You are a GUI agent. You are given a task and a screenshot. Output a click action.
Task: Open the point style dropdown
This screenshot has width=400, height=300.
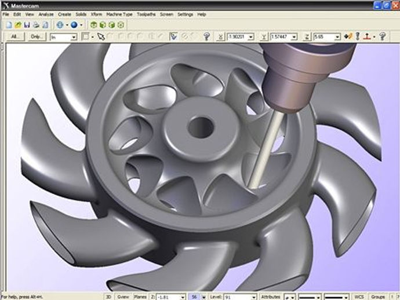(293, 297)
